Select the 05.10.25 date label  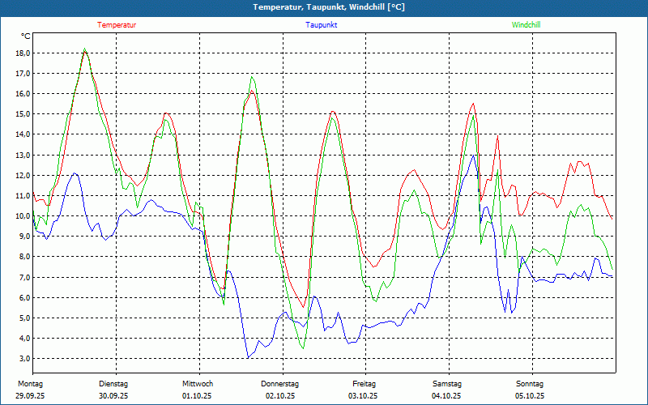click(x=530, y=395)
